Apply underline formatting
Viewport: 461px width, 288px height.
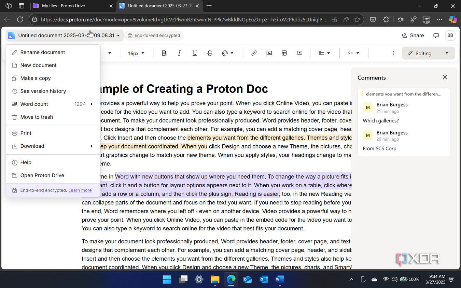(195, 53)
